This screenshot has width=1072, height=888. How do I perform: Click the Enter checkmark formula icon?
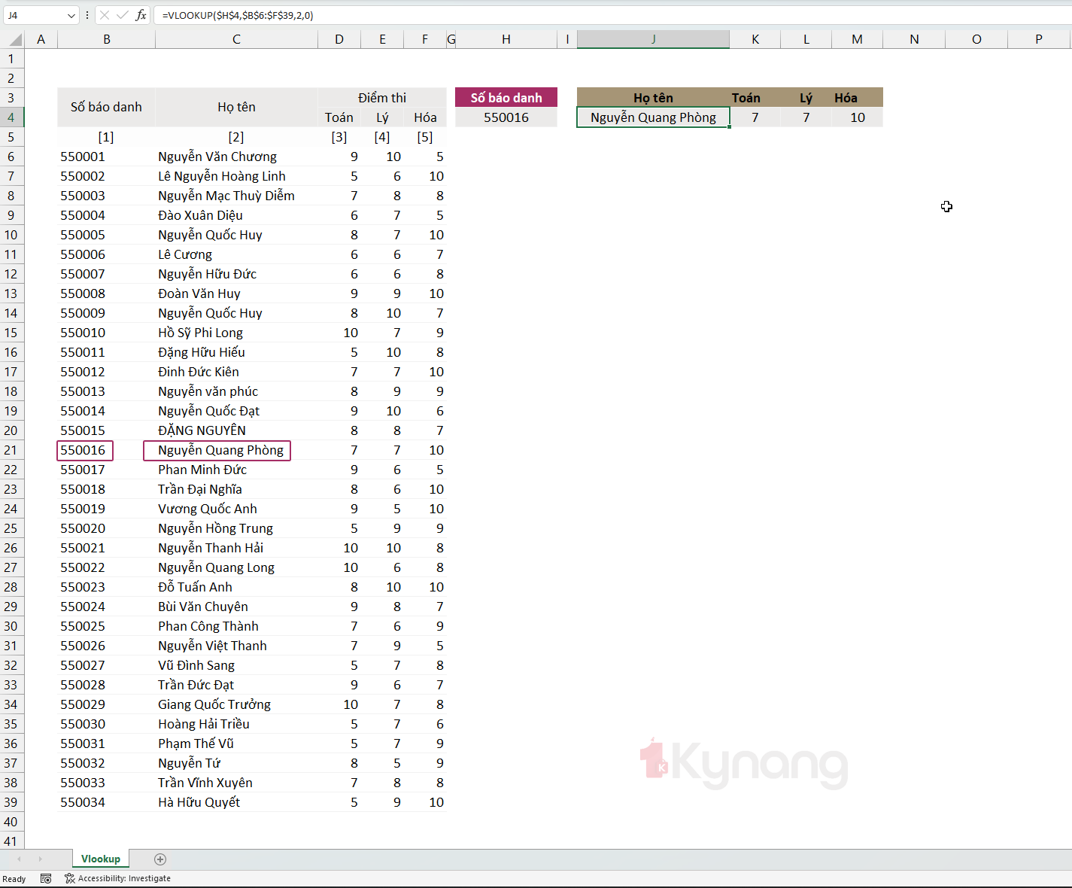(x=123, y=15)
